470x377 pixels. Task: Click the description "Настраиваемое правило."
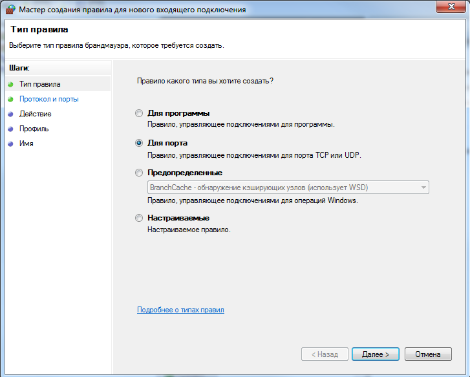coord(189,230)
